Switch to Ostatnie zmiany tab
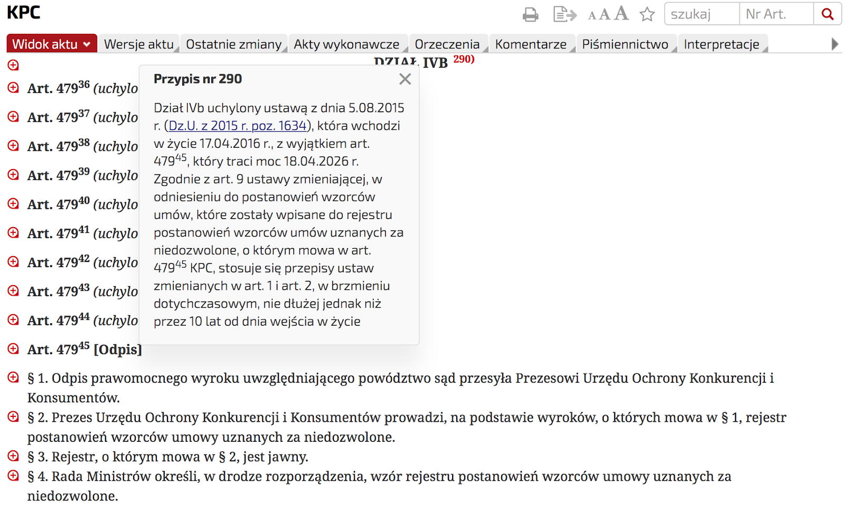 (234, 44)
